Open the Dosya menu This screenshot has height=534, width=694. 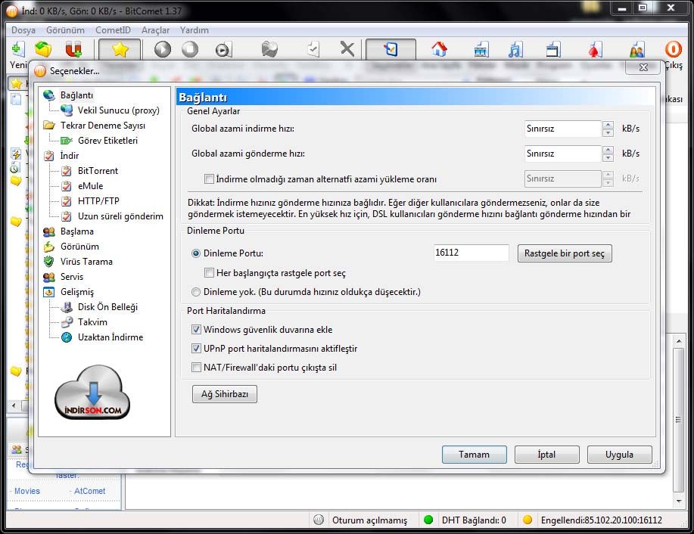(23, 30)
